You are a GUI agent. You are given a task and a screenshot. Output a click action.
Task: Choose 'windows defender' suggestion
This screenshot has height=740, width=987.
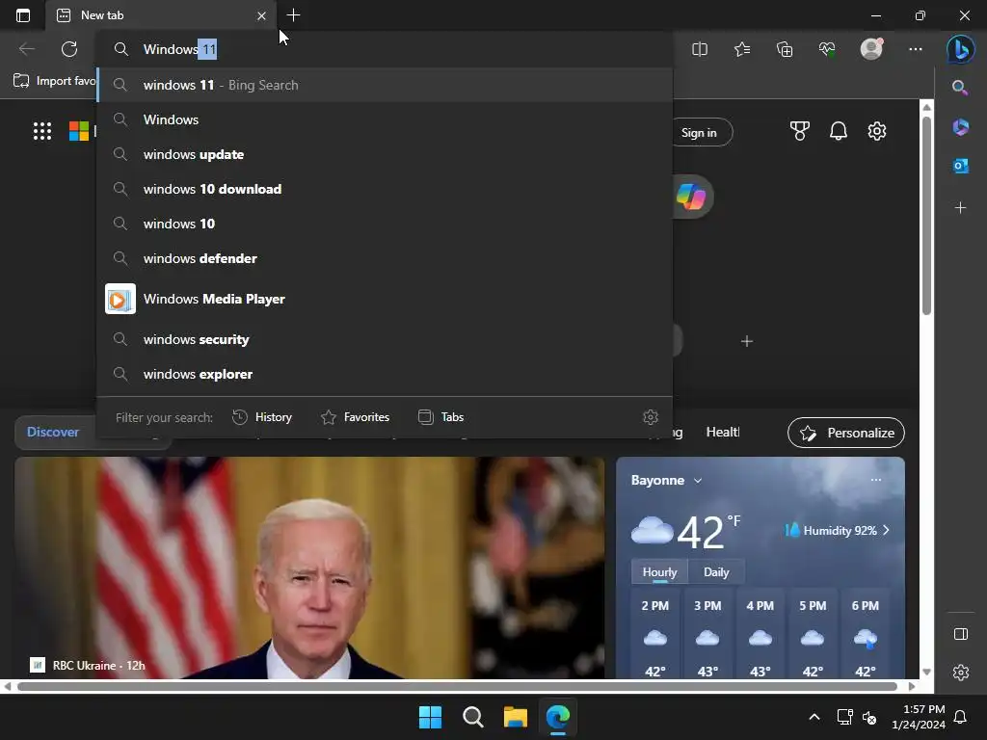pos(386,258)
